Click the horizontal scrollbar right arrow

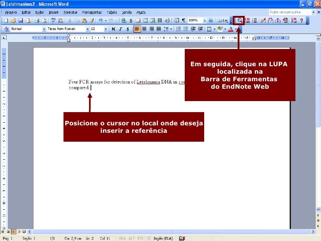[x=313, y=232]
